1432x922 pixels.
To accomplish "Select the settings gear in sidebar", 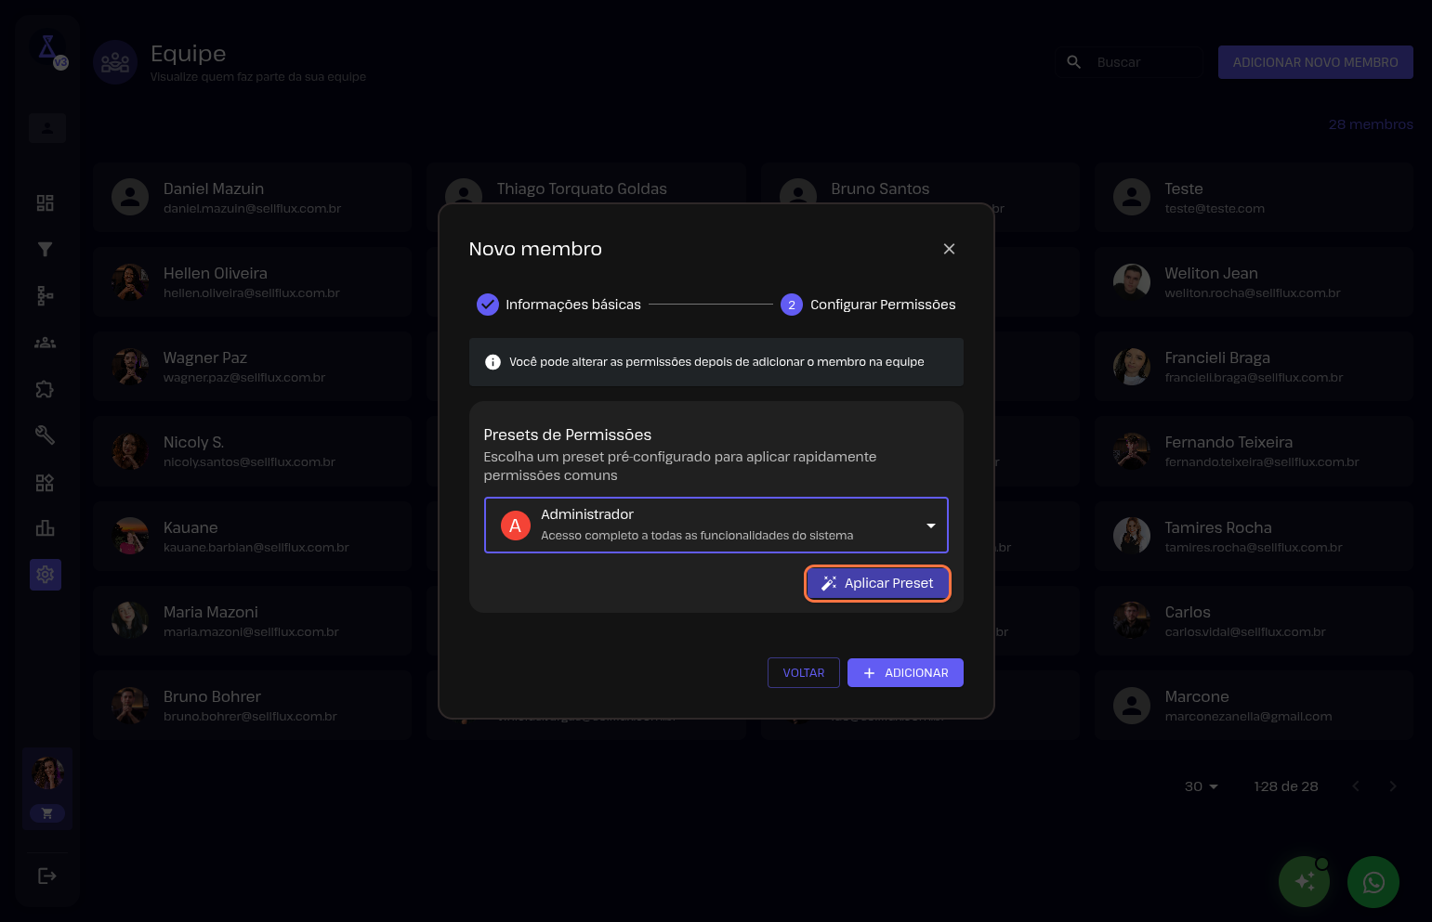I will (x=45, y=575).
